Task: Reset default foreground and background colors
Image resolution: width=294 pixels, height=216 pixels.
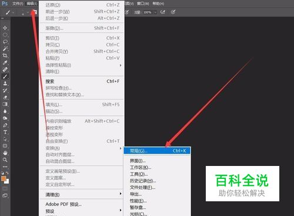Action: click(2, 173)
